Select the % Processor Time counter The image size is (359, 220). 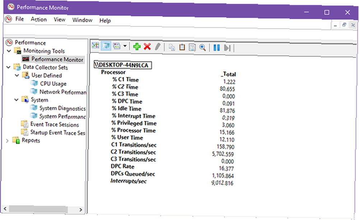click(x=134, y=130)
